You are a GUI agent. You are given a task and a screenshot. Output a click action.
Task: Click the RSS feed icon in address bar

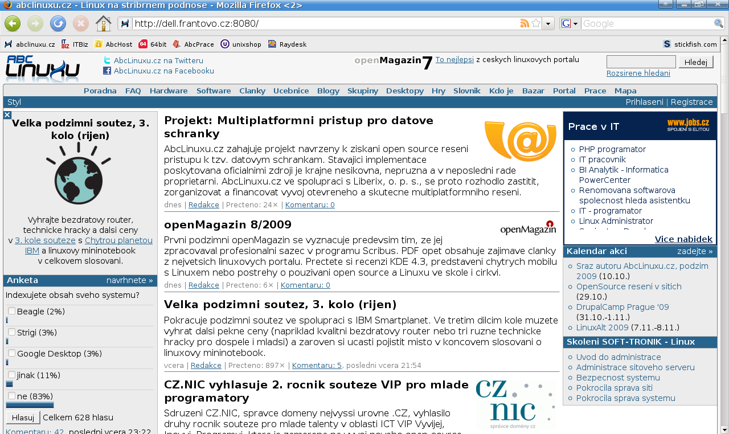click(525, 23)
